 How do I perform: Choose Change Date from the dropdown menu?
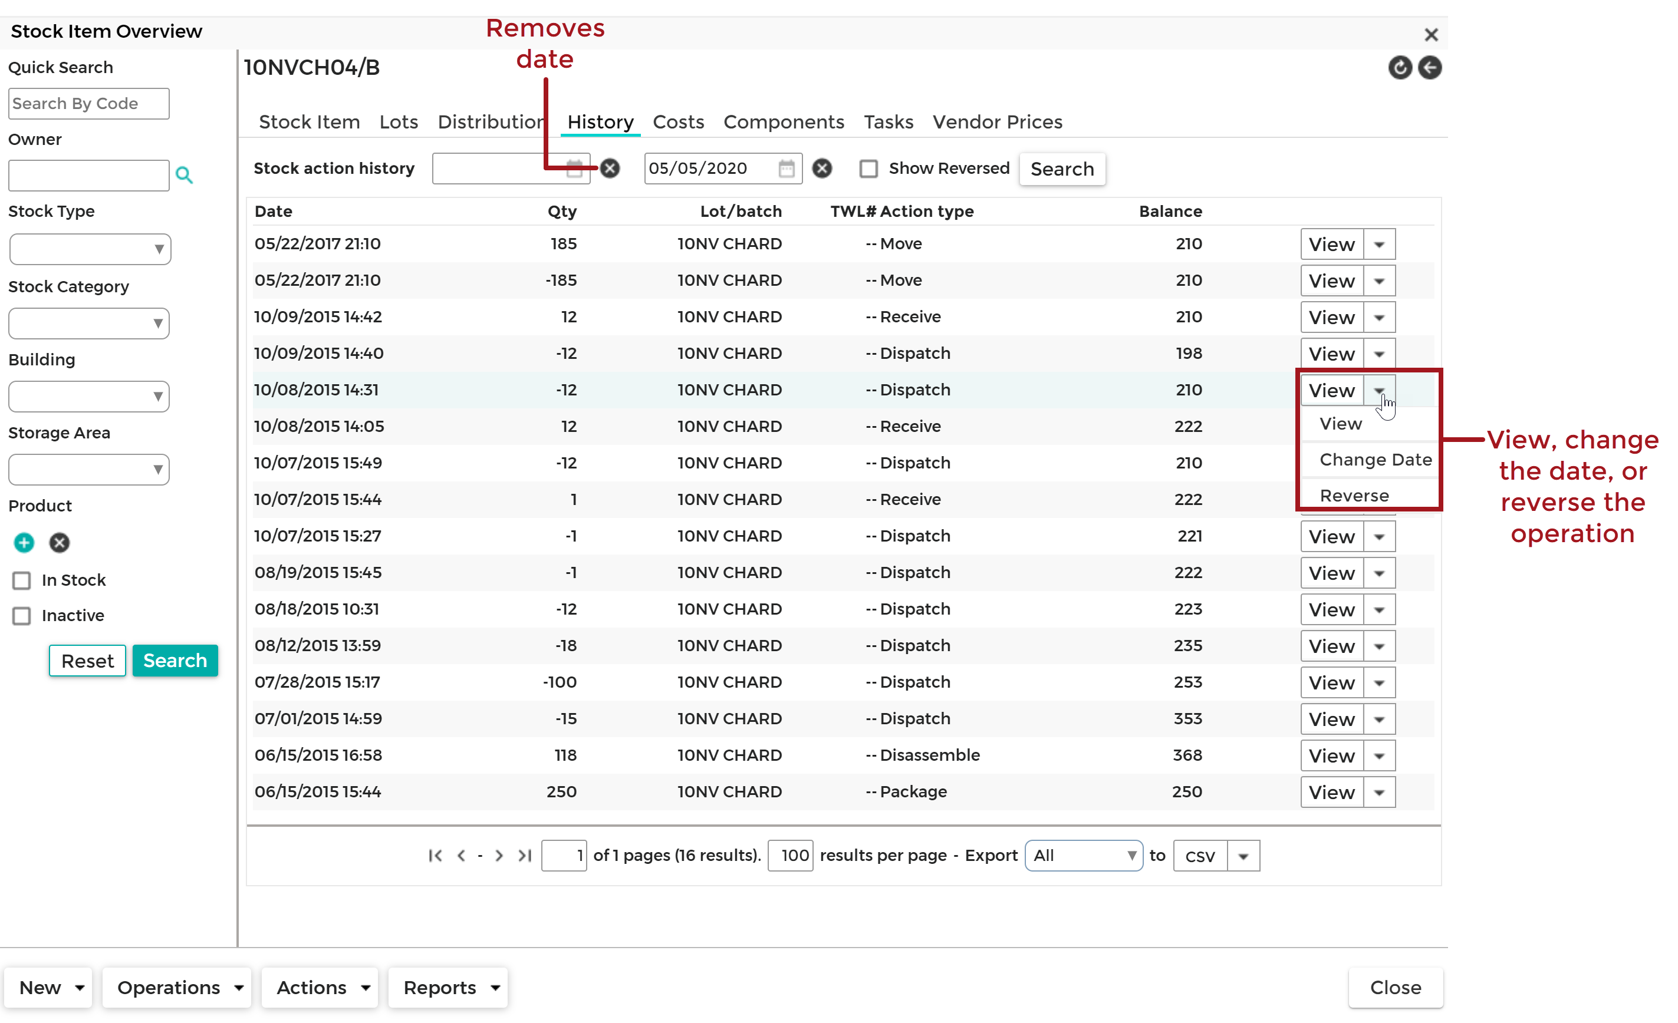pos(1369,460)
